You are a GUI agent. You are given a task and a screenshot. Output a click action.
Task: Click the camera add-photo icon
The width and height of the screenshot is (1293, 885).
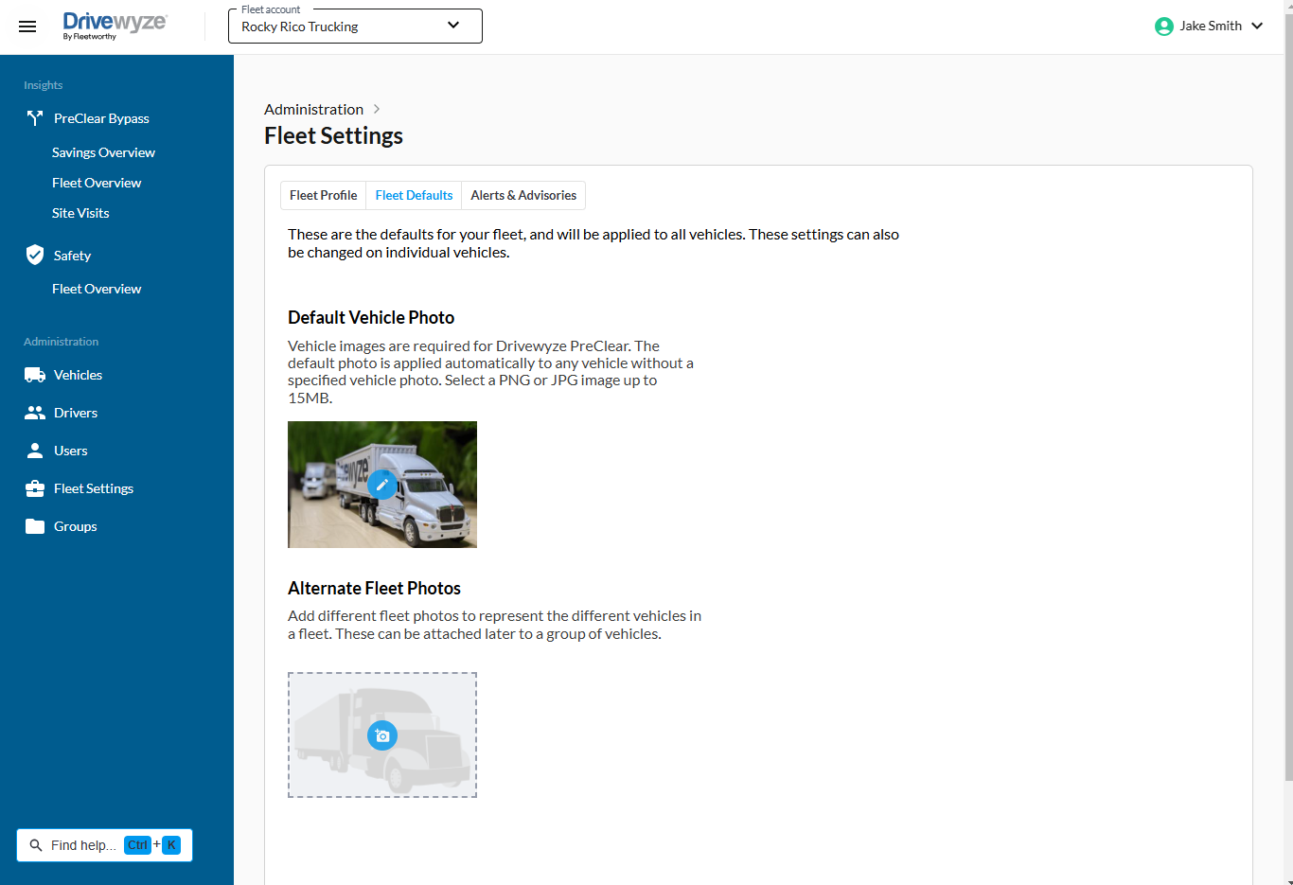coord(382,735)
